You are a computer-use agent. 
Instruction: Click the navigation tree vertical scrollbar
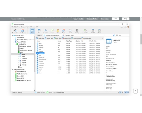click(x=35, y=54)
